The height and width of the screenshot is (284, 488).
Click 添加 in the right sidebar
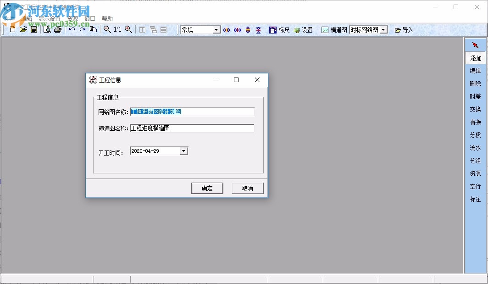coord(476,58)
